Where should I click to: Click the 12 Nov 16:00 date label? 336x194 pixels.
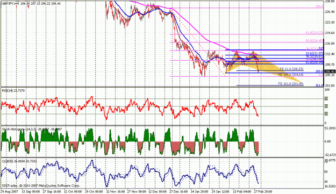click(x=116, y=191)
